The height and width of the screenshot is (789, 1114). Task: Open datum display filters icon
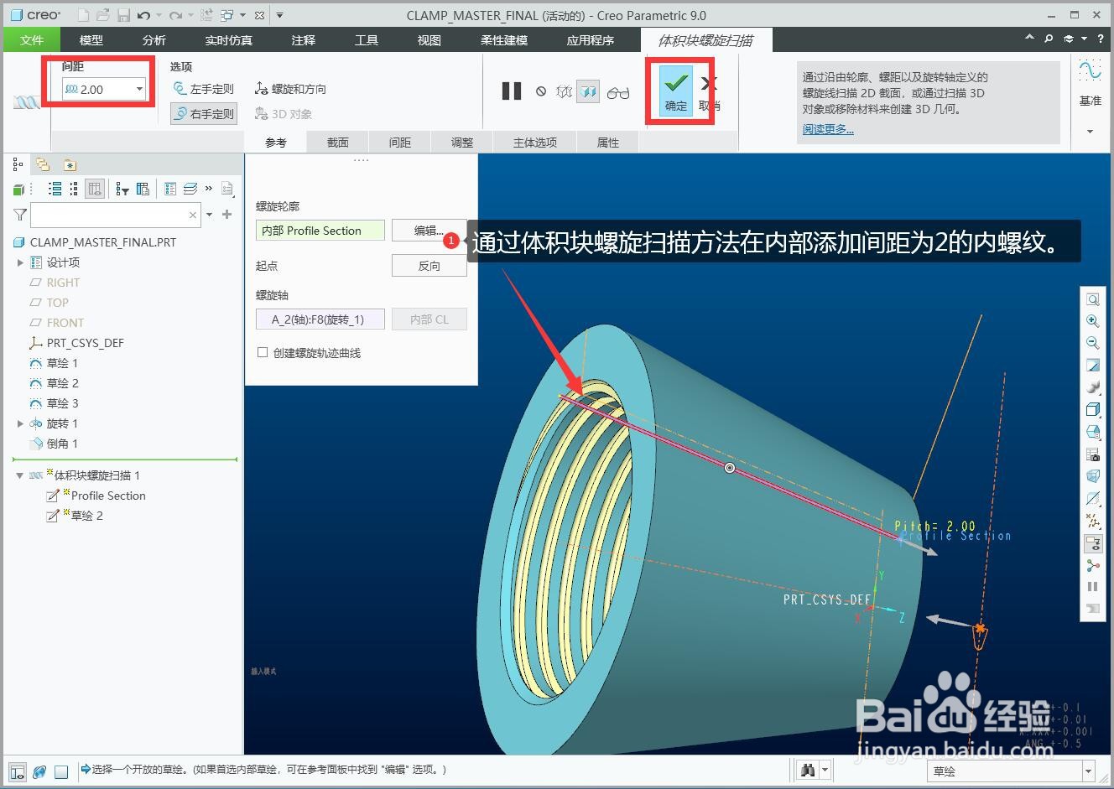pyautogui.click(x=1093, y=521)
